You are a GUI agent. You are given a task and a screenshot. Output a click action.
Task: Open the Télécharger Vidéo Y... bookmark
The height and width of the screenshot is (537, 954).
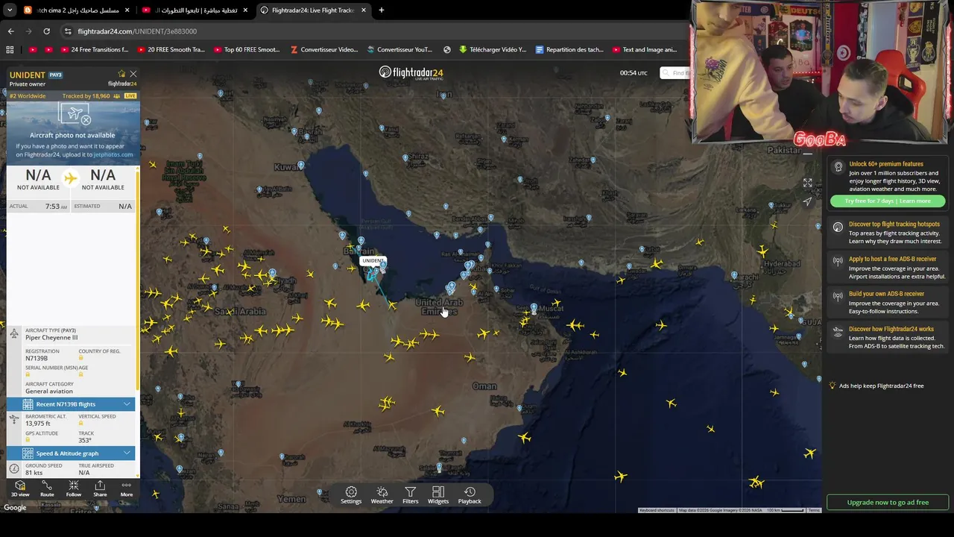click(x=493, y=50)
